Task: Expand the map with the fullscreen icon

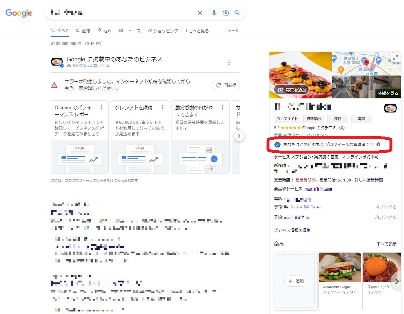Action: 396,57
